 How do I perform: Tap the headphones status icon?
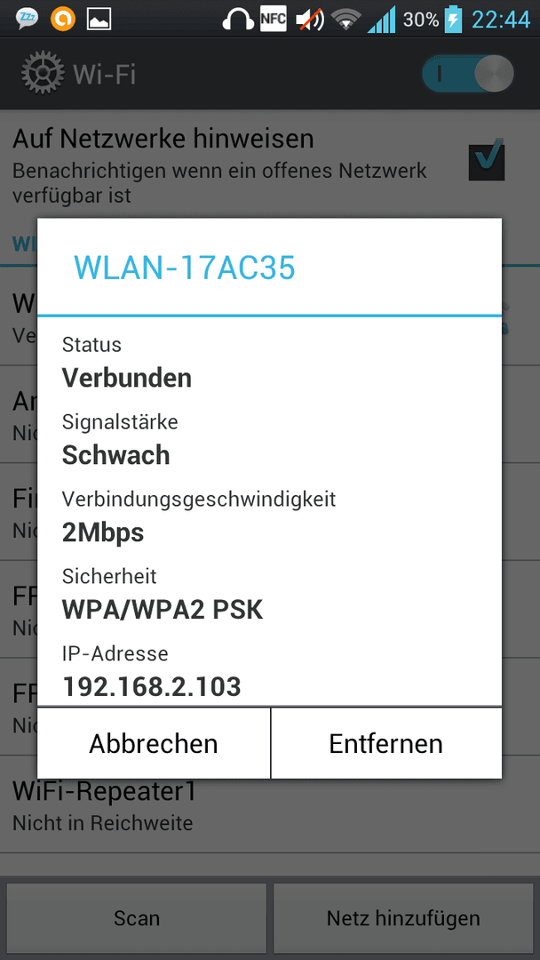238,20
